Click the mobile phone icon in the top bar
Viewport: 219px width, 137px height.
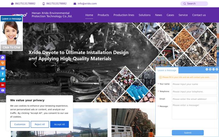[x=43, y=4]
